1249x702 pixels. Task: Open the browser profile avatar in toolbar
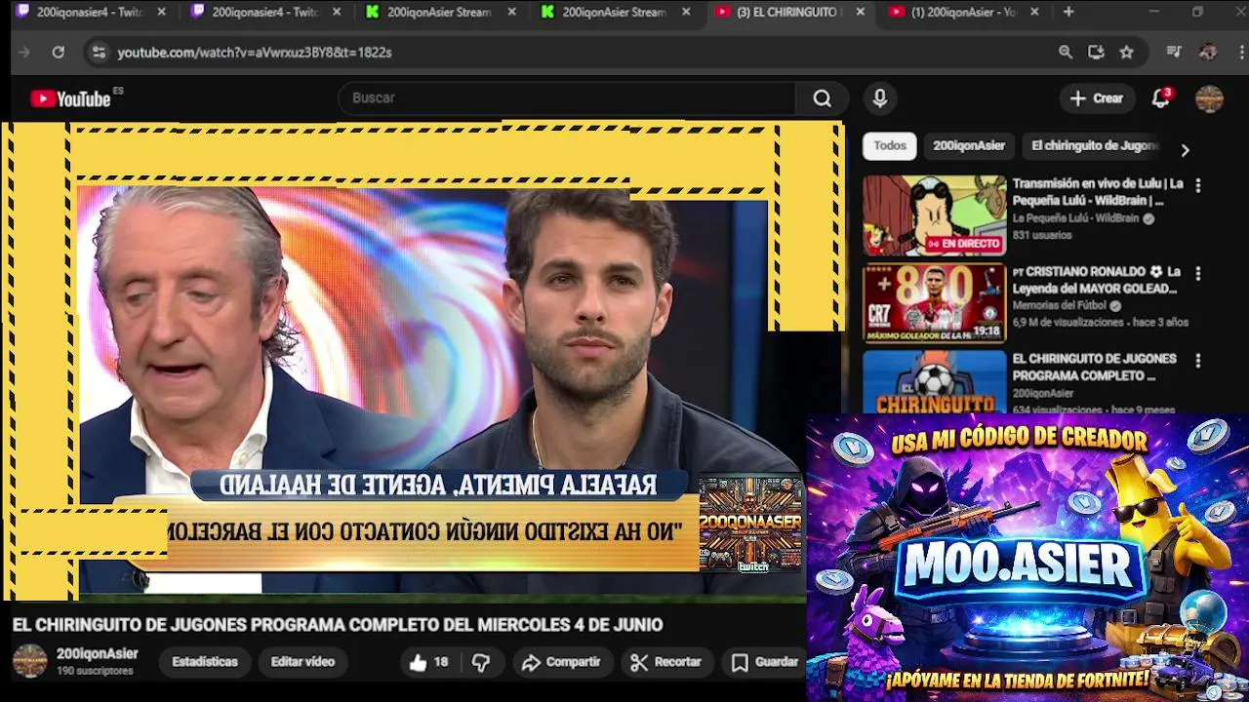(1208, 53)
